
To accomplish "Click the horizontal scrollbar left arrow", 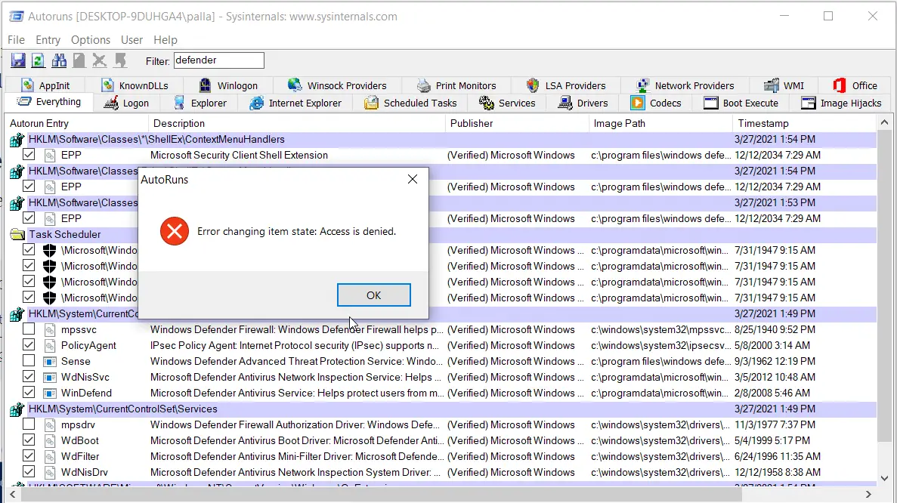I will tap(13, 495).
